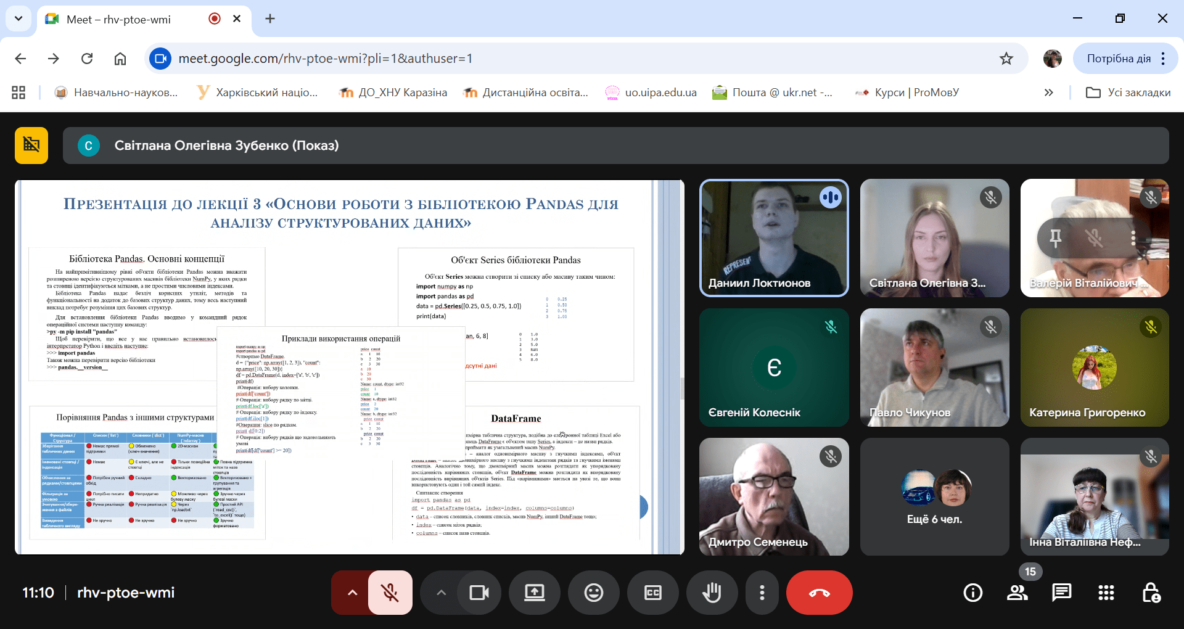
Task: Open the chat with everyone panel
Action: [1061, 593]
